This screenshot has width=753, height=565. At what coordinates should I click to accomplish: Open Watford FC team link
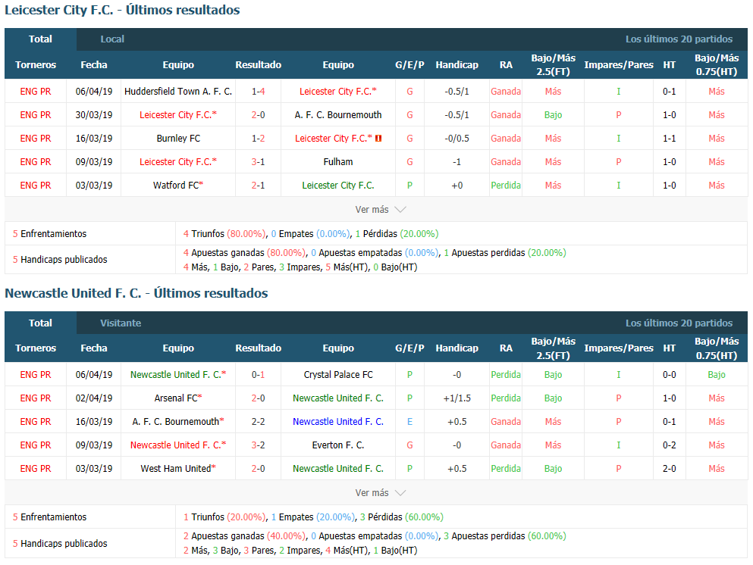pyautogui.click(x=176, y=185)
